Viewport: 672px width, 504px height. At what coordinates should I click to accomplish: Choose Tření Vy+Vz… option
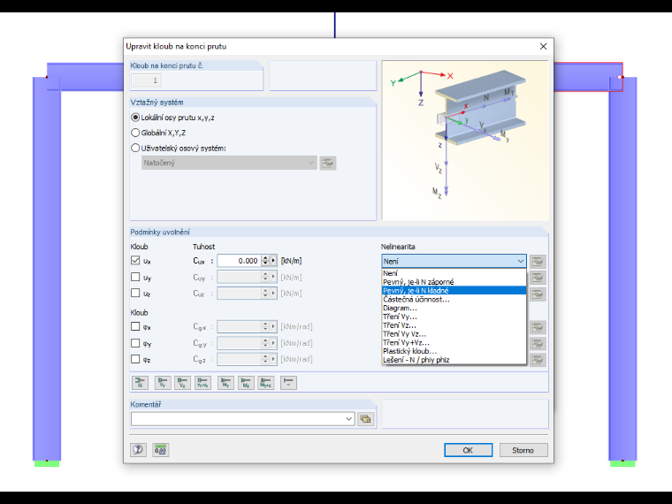point(454,342)
